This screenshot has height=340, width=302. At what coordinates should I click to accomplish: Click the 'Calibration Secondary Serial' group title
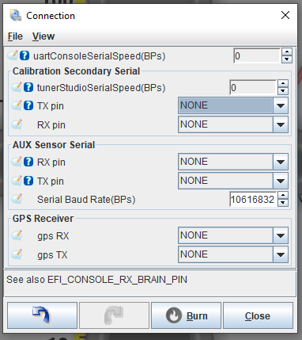76,71
